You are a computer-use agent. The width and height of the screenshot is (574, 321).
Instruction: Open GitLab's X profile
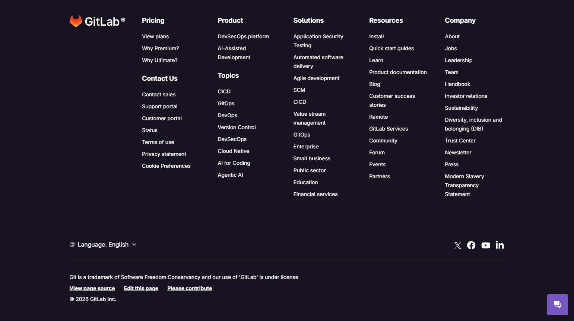pyautogui.click(x=457, y=245)
